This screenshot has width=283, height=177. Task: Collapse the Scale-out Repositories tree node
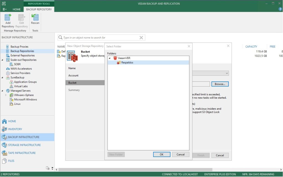(2, 60)
